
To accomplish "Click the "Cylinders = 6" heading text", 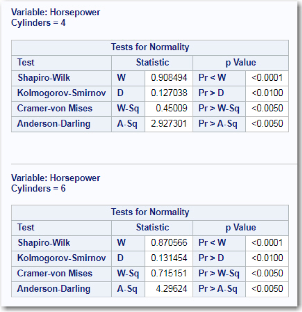I will [38, 188].
